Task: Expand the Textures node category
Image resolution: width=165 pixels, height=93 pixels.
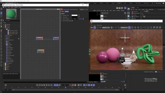Action: click(x=4, y=26)
